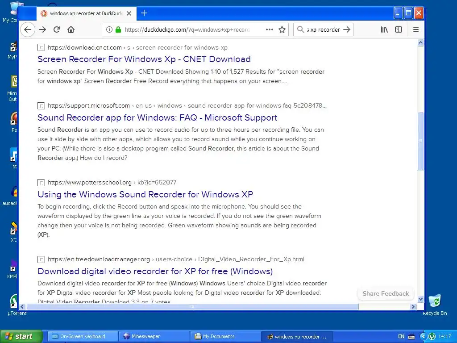
Task: Open Download digital video recorder for XP link
Action: click(155, 271)
